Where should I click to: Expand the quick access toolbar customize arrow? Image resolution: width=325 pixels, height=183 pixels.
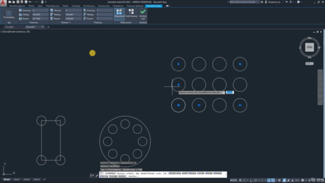click(46, 2)
